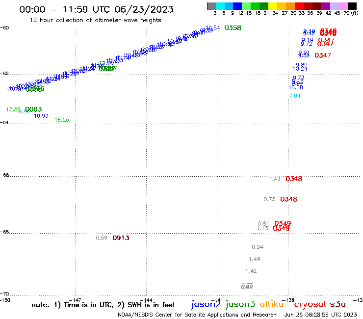Click the red '0348' beside 1.43

(294, 179)
